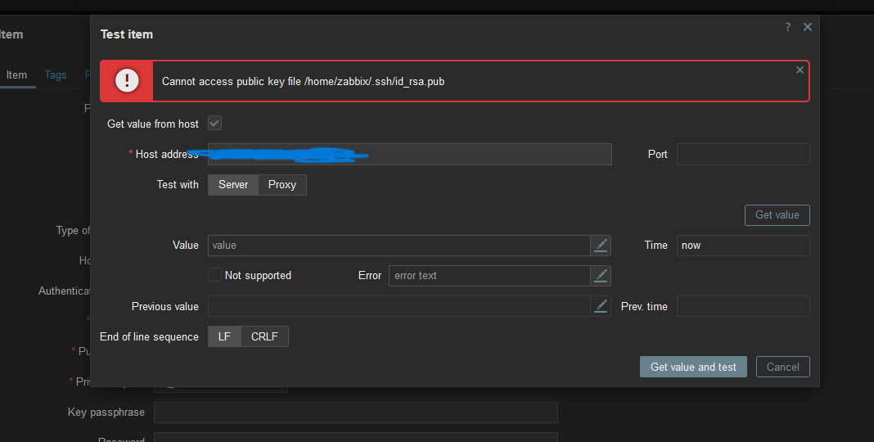Click the Test item dialog title
This screenshot has width=874, height=442.
127,34
